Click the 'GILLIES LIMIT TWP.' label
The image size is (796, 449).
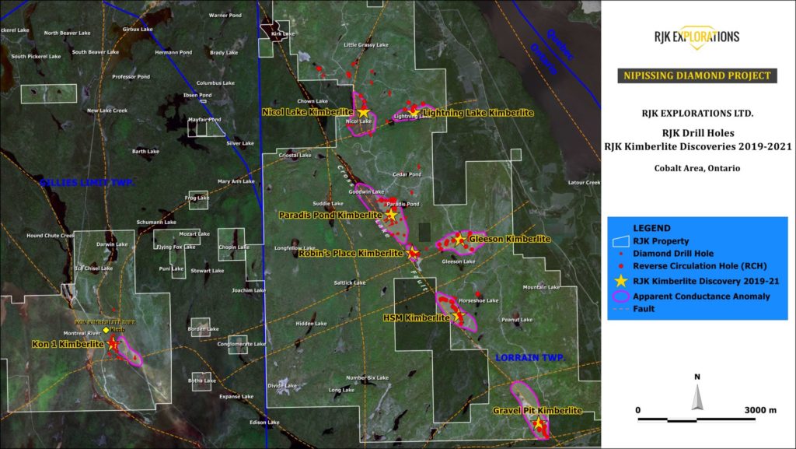point(87,182)
